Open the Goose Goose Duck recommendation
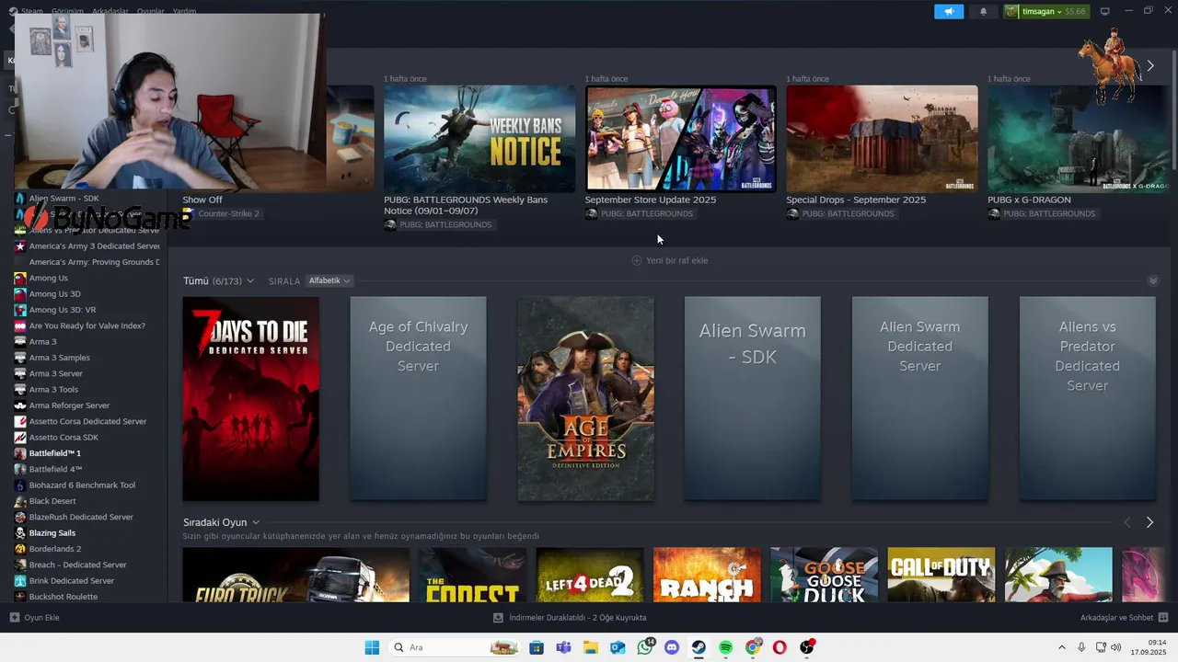This screenshot has height=662, width=1178. click(x=824, y=575)
